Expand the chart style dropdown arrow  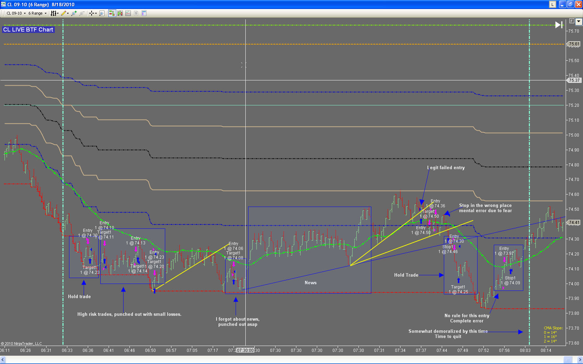click(x=58, y=13)
